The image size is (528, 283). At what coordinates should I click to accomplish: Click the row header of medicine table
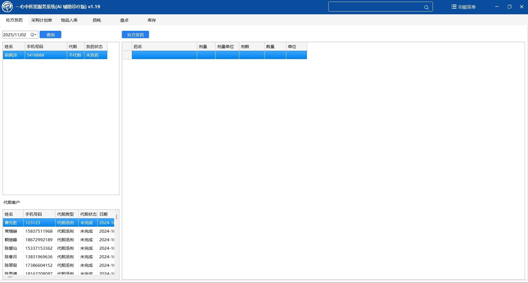127,55
